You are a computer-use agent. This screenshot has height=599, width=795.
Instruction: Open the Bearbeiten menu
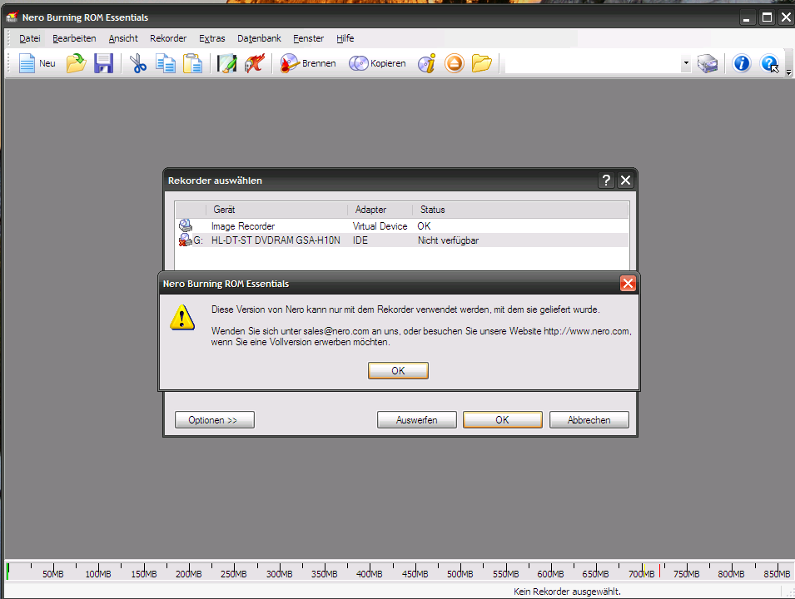tap(74, 38)
